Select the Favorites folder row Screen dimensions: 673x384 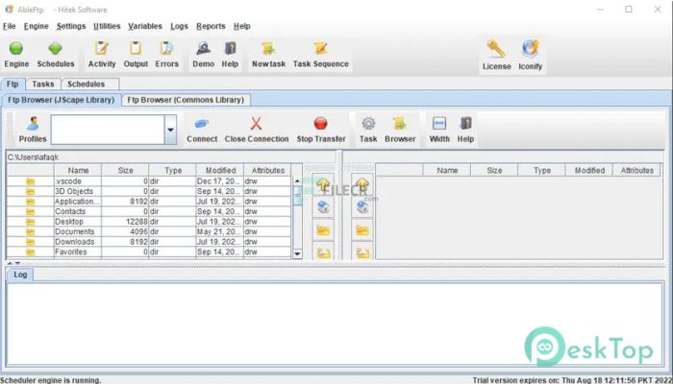point(149,252)
